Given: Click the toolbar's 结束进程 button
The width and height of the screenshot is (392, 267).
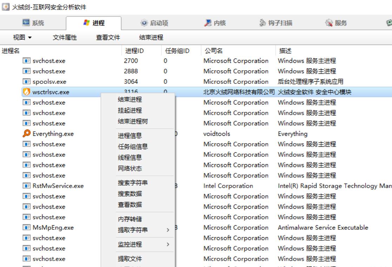Looking at the screenshot, I should [x=151, y=38].
